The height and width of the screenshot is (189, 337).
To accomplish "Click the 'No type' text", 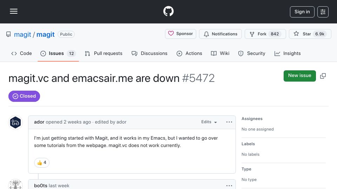I will pos(249,180).
